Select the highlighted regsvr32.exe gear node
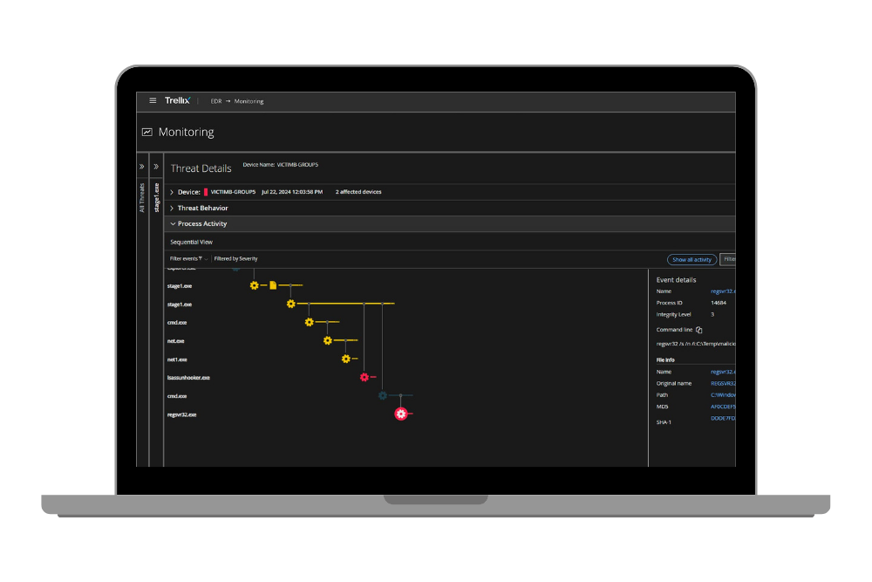This screenshot has height=582, width=872. click(x=401, y=414)
